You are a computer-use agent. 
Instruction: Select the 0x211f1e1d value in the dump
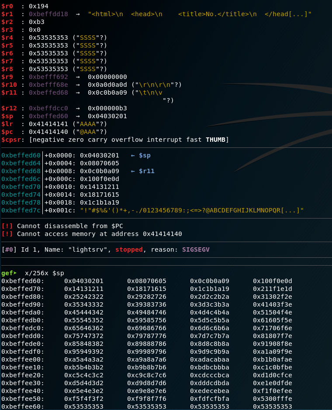pos(273,289)
